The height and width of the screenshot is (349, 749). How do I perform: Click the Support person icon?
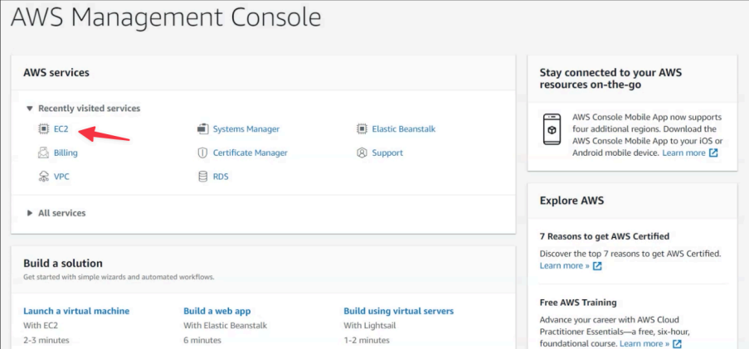tap(362, 153)
